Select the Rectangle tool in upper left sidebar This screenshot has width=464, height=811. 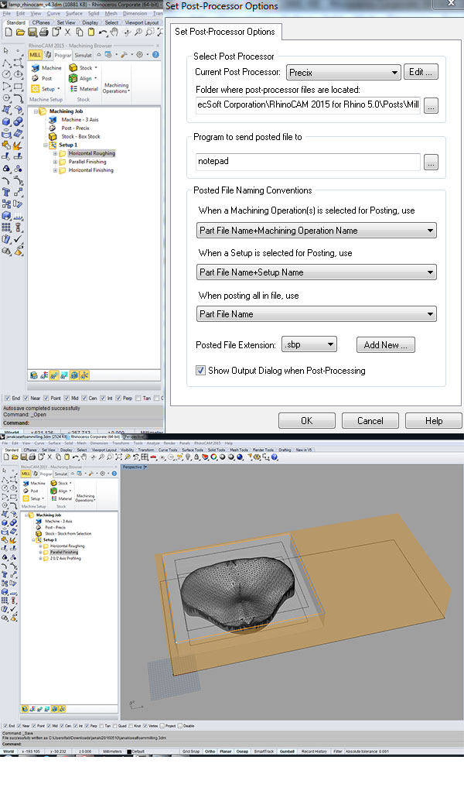tap(18, 87)
